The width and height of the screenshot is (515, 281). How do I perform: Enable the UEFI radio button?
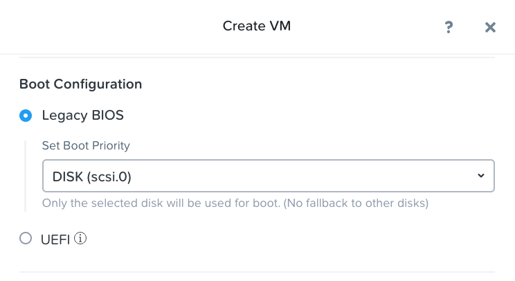26,239
